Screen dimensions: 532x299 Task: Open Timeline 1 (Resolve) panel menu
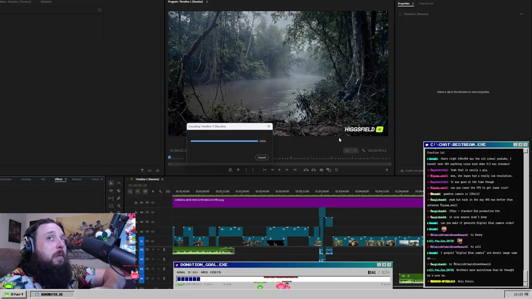(163, 179)
